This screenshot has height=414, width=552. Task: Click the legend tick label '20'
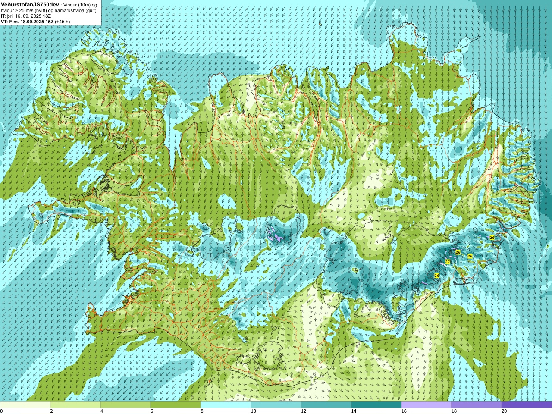(504, 411)
